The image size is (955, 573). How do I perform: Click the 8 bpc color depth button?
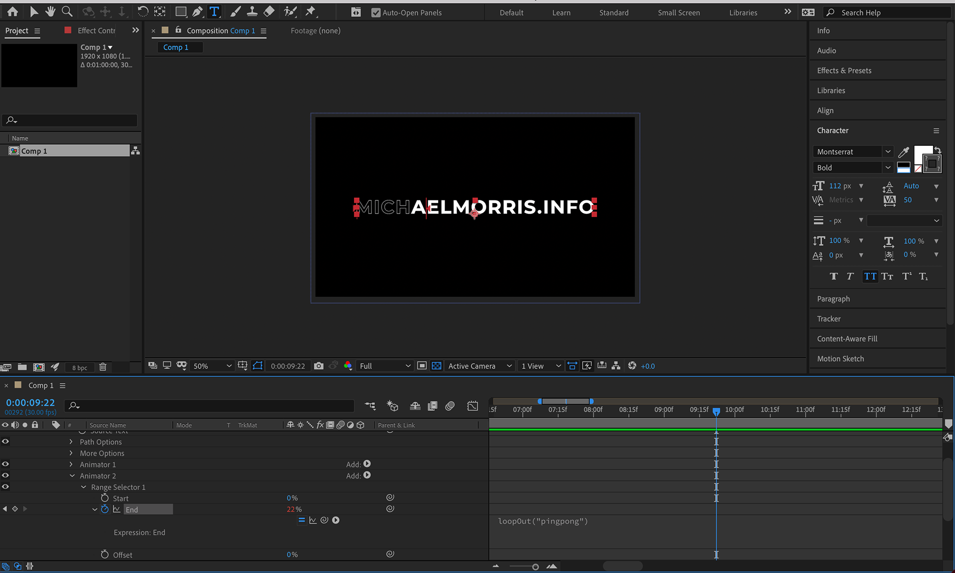point(80,368)
